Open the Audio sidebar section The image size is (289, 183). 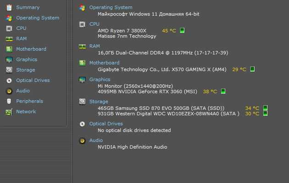[23, 91]
